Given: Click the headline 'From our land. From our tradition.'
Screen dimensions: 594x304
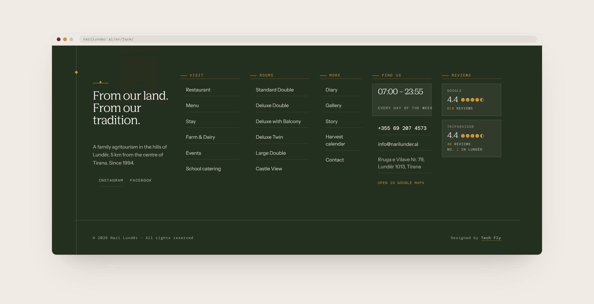Looking at the screenshot, I should [130, 108].
